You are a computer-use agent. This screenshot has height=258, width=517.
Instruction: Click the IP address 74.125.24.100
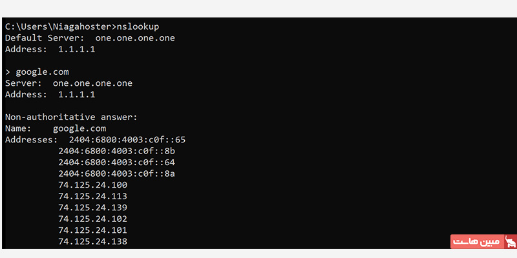pos(92,185)
